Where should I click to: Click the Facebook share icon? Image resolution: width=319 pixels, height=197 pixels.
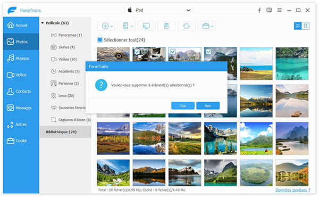point(259,10)
